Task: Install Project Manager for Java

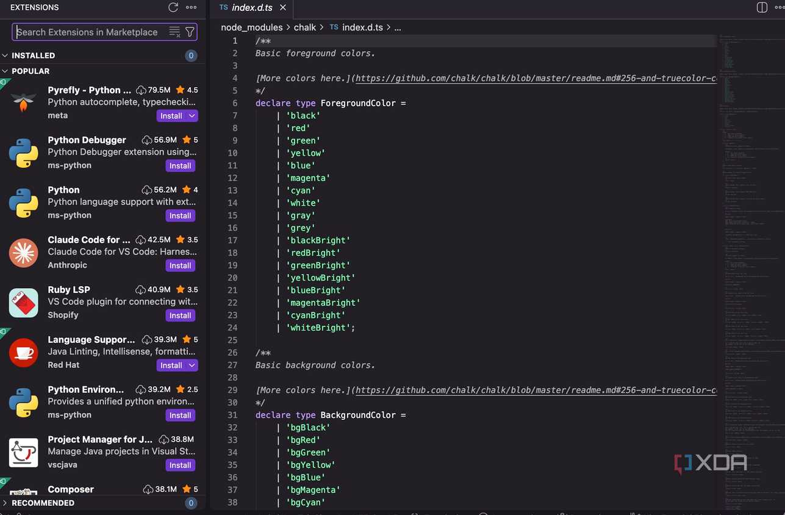Action: (x=181, y=466)
